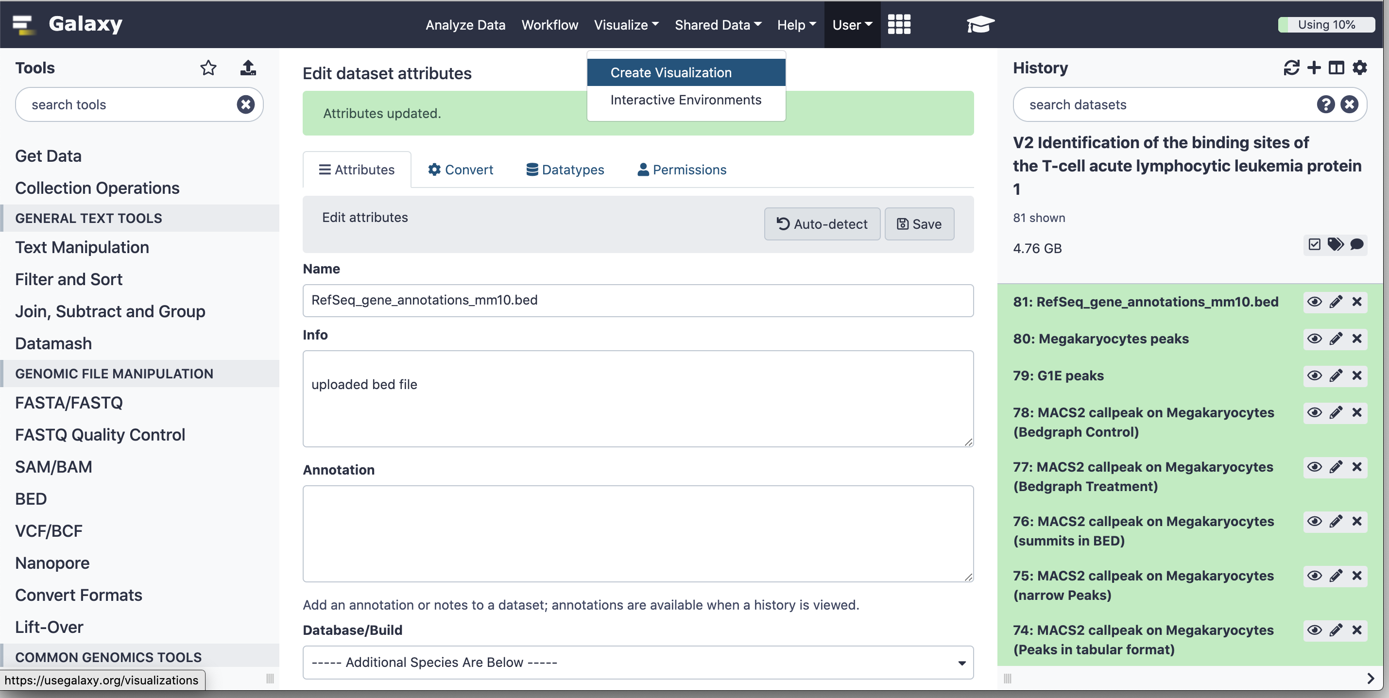Open the graduation cap tutorial icon
Image resolution: width=1389 pixels, height=698 pixels.
click(980, 24)
